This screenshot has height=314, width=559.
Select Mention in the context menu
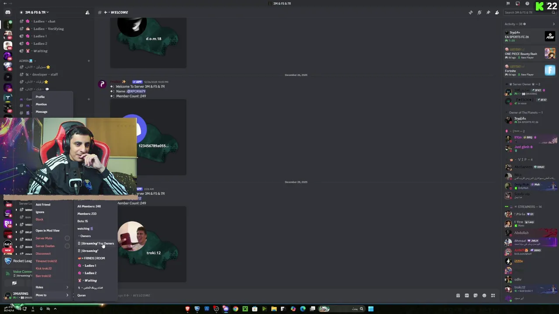[41, 104]
